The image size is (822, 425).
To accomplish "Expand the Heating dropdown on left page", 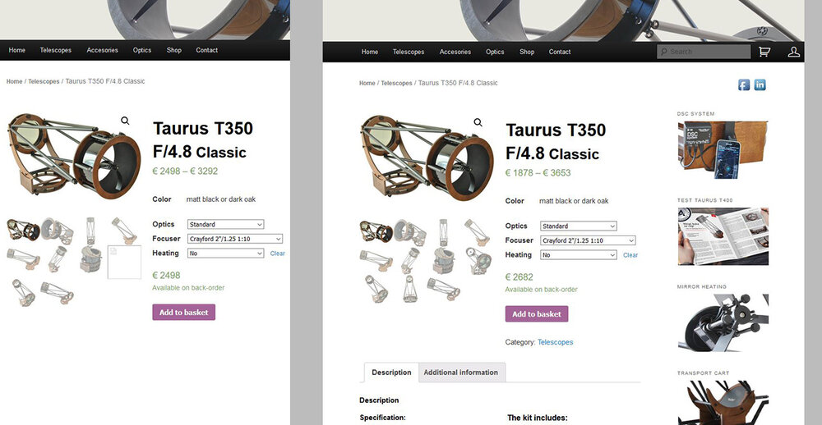I will [225, 254].
